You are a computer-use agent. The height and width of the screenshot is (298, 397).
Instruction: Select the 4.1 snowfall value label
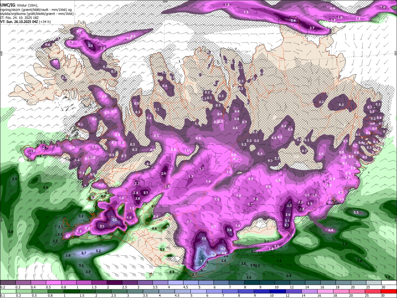tap(223, 249)
